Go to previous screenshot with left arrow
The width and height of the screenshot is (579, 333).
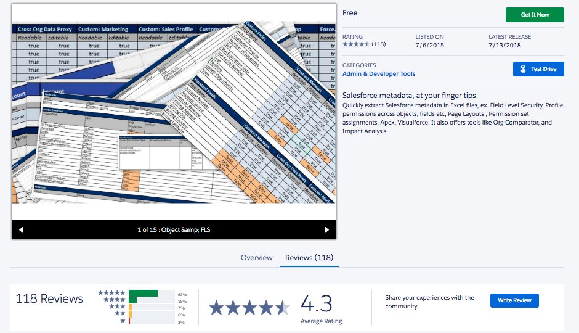[x=21, y=230]
